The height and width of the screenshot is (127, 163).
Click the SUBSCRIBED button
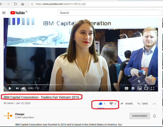point(140,116)
